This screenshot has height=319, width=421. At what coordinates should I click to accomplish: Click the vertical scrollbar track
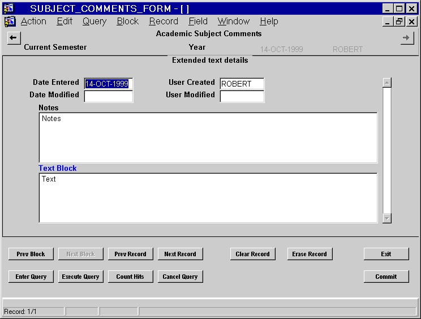[x=387, y=150]
